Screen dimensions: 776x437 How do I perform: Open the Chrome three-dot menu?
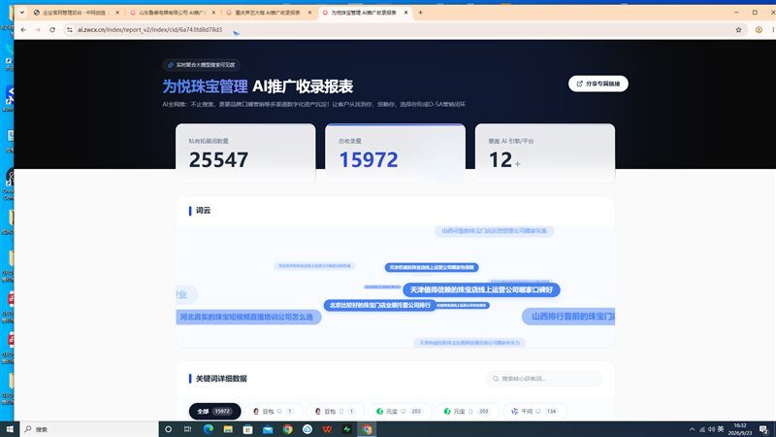tap(772, 30)
